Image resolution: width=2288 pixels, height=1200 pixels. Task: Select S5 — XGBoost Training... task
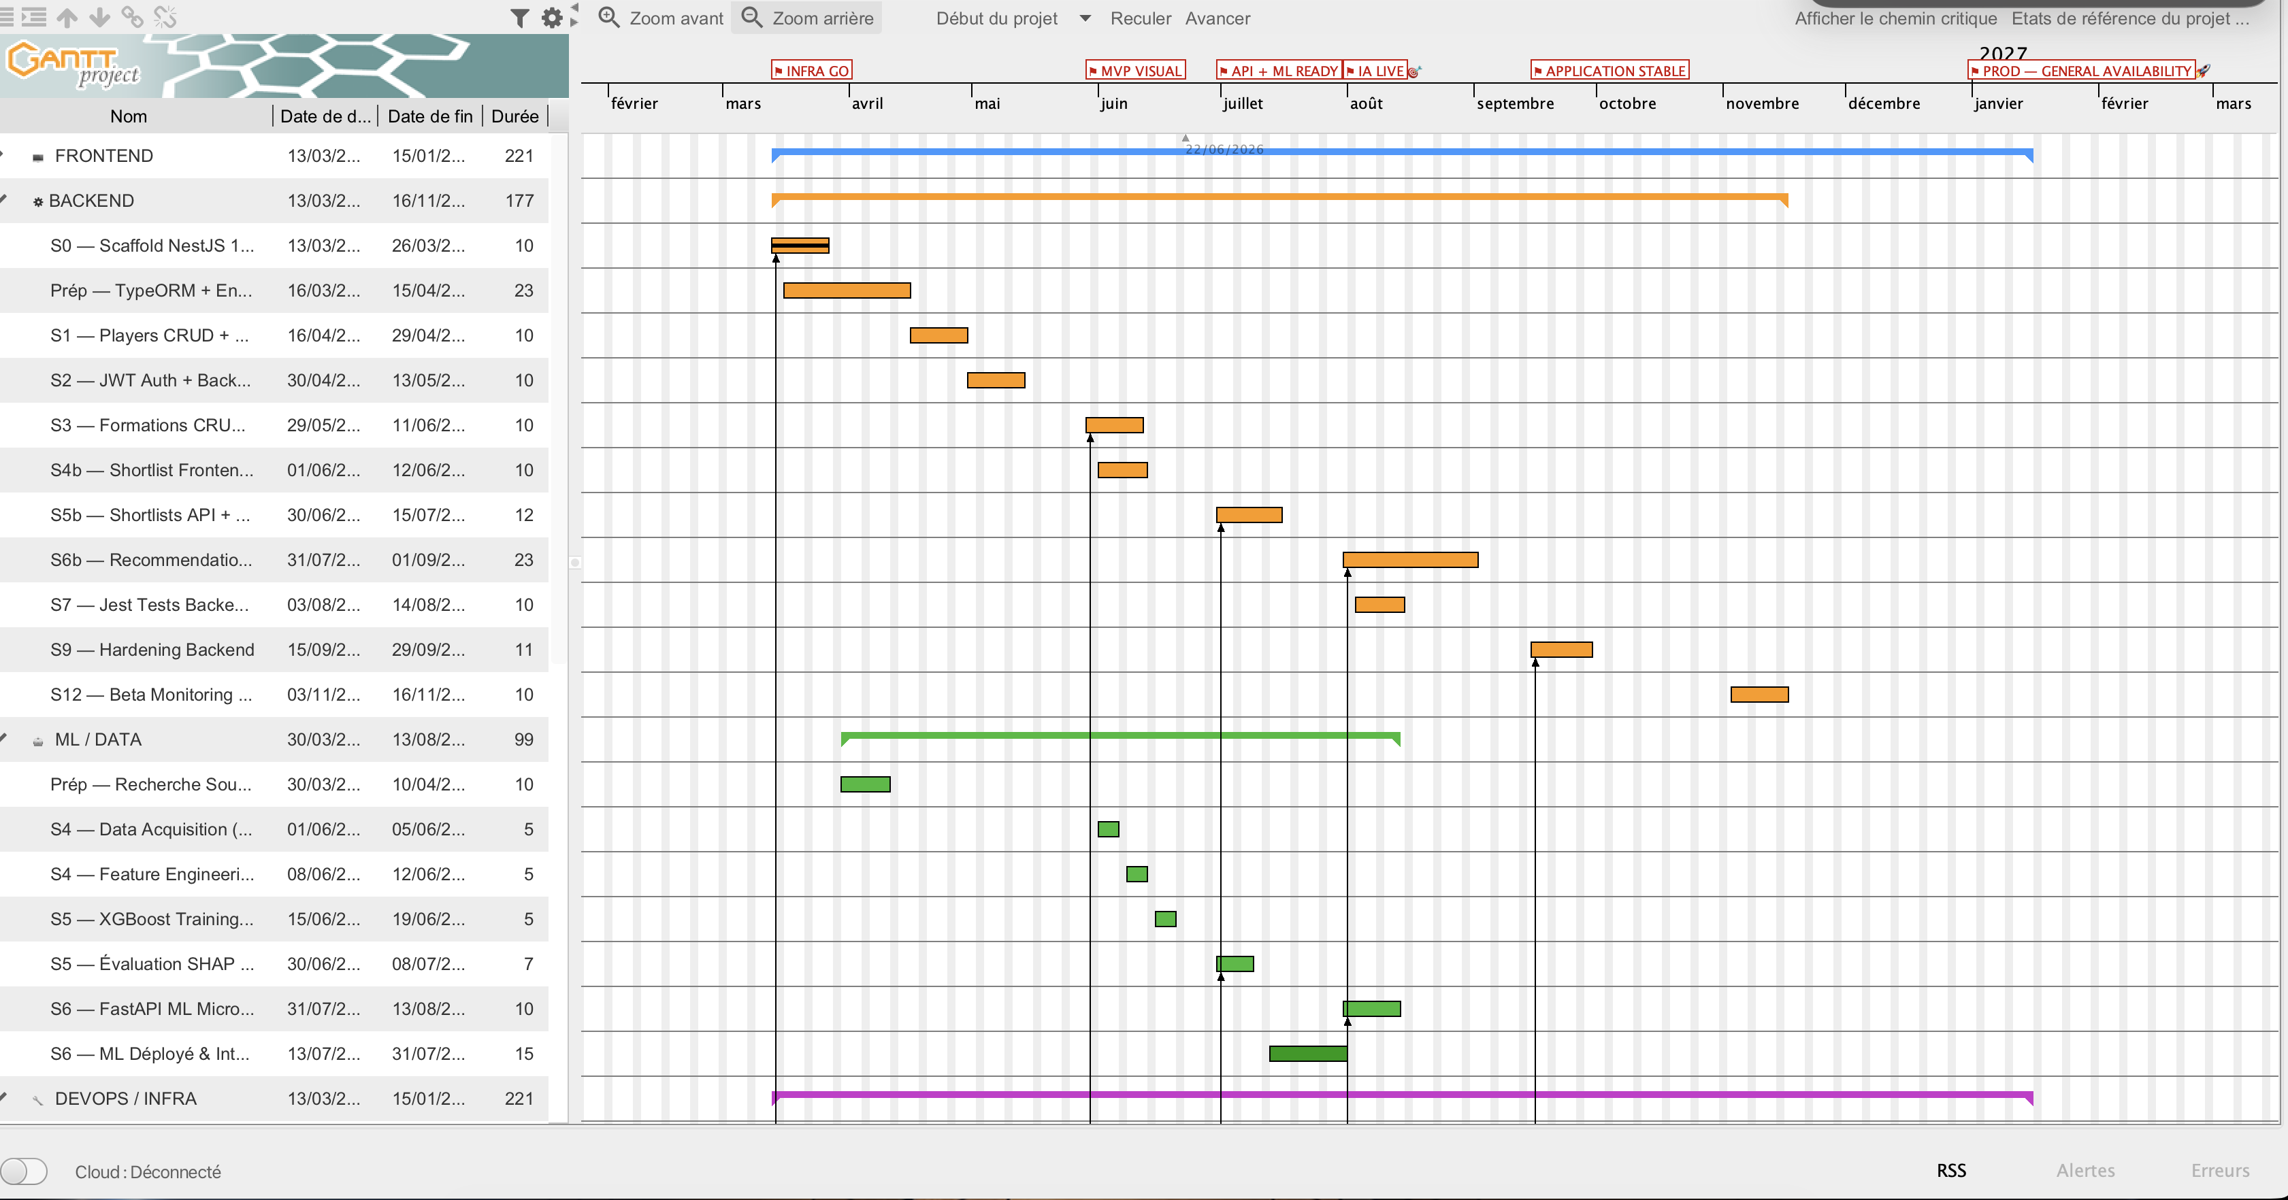[274, 920]
